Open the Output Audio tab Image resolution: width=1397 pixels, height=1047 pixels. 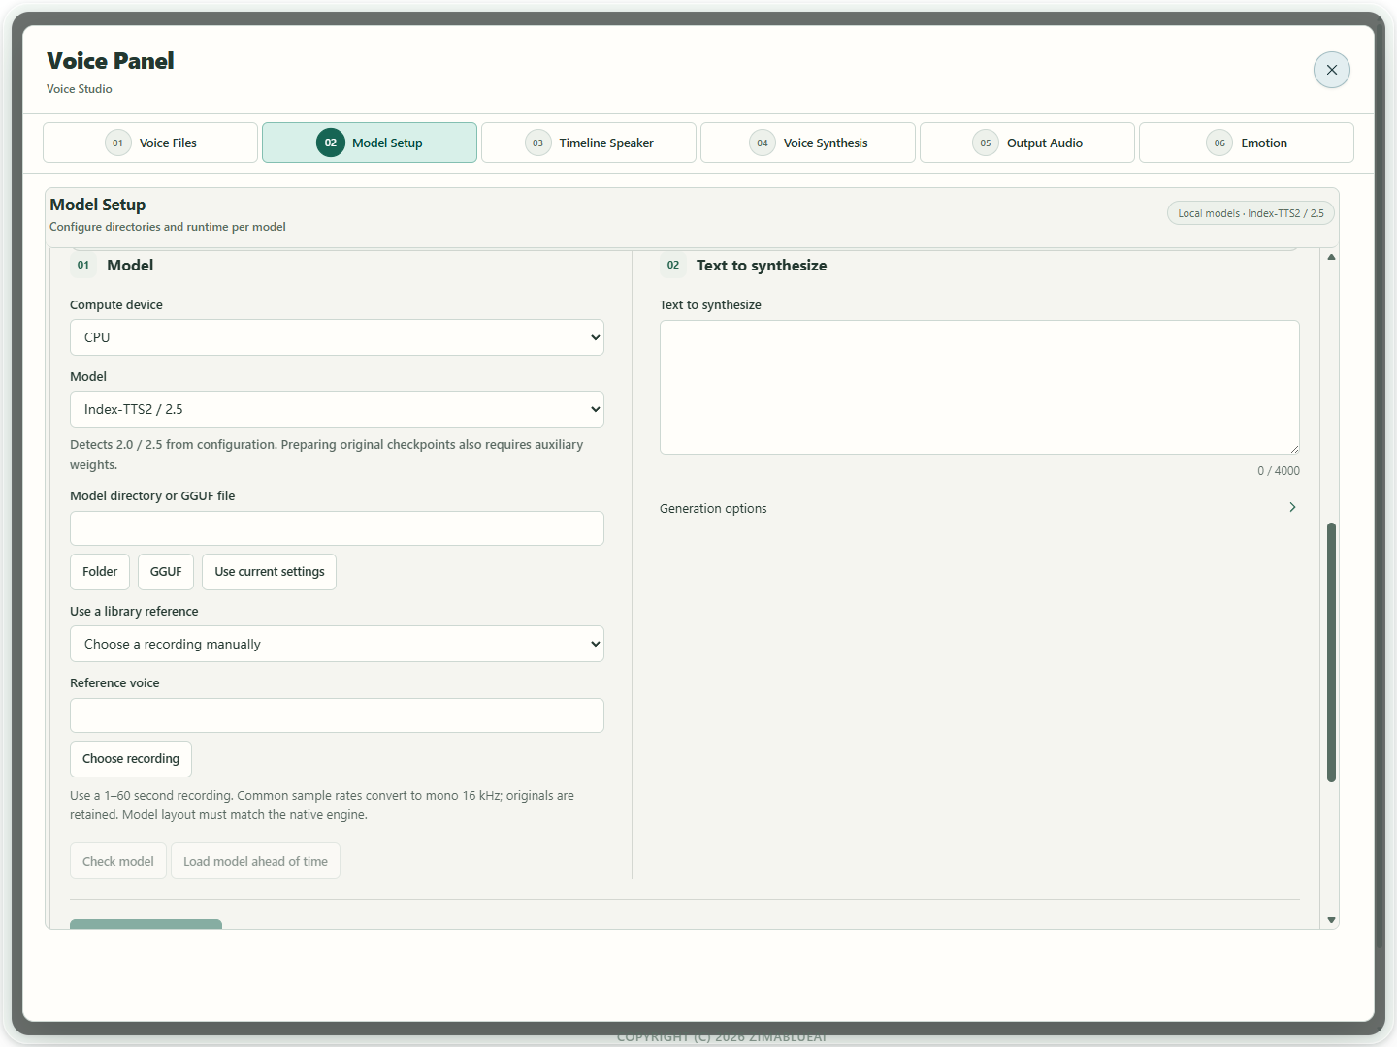(x=1027, y=143)
